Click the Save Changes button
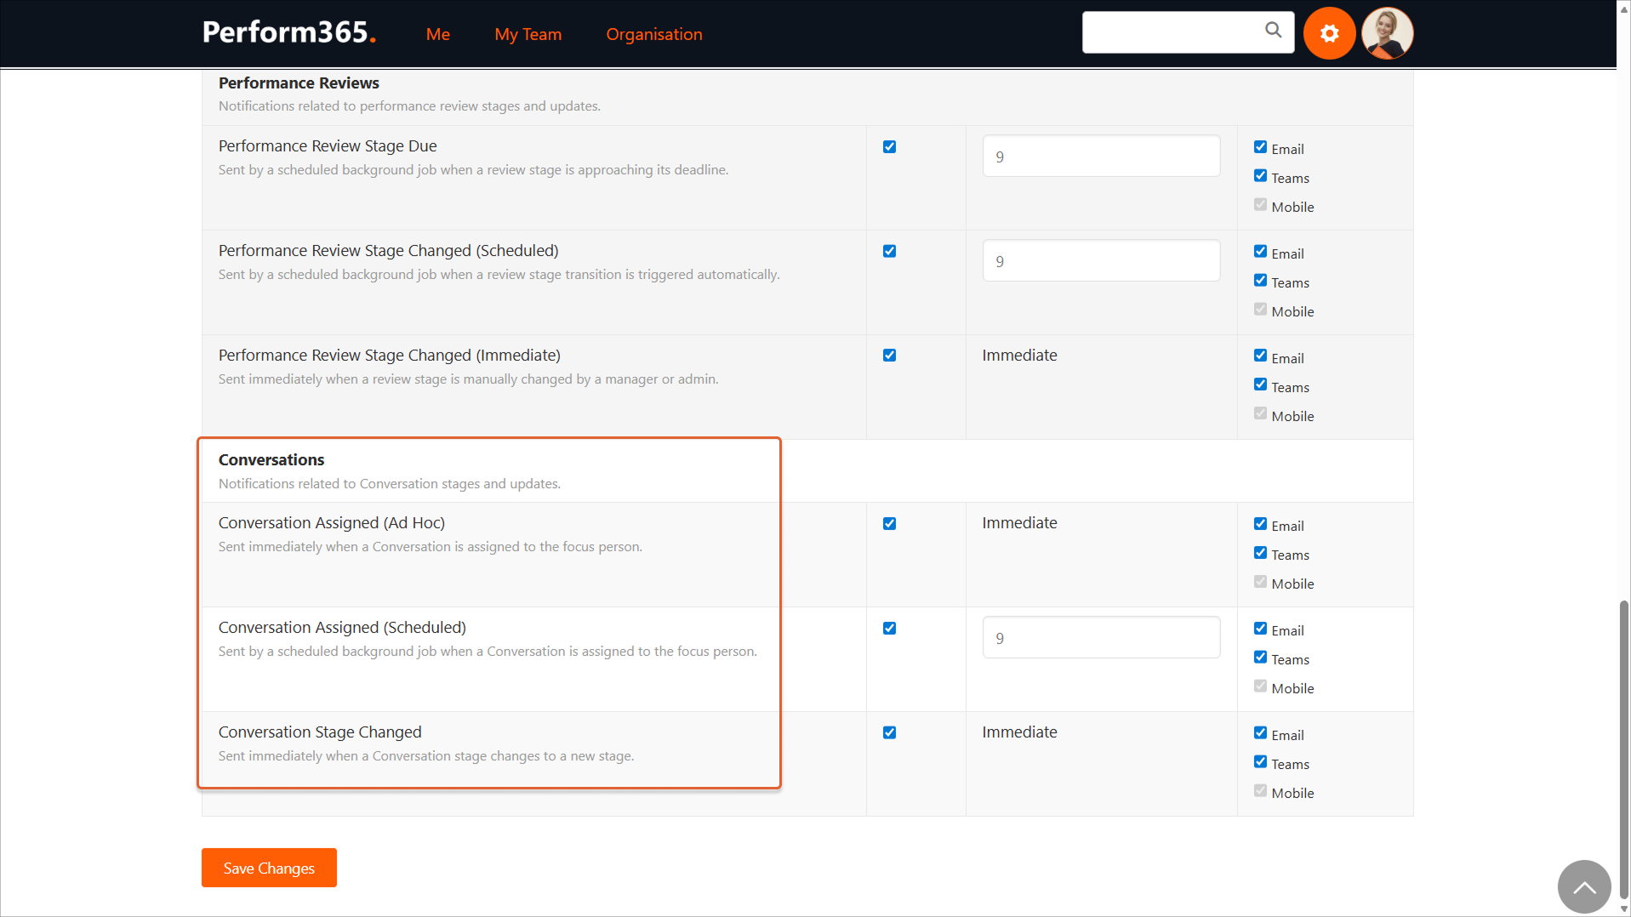Viewport: 1631px width, 917px height. click(x=269, y=868)
